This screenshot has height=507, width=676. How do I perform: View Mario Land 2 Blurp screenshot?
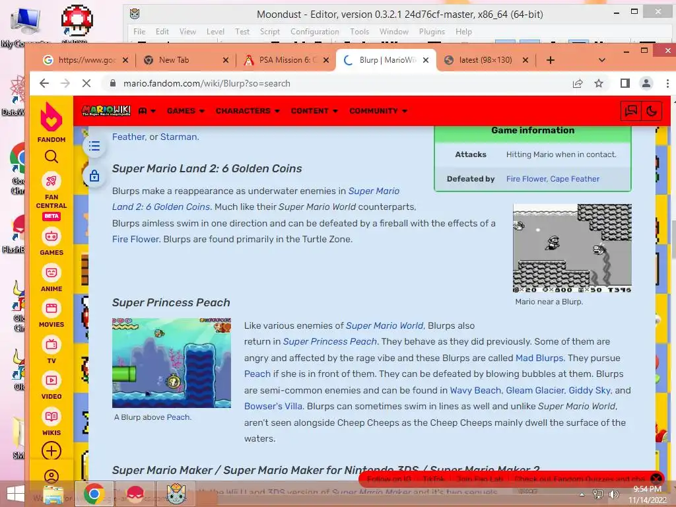pos(572,248)
